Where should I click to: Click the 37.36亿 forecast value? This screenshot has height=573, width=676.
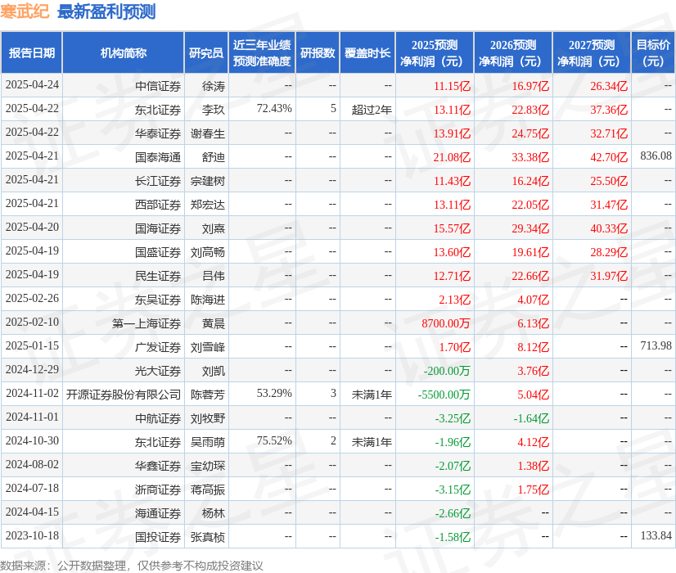[609, 110]
